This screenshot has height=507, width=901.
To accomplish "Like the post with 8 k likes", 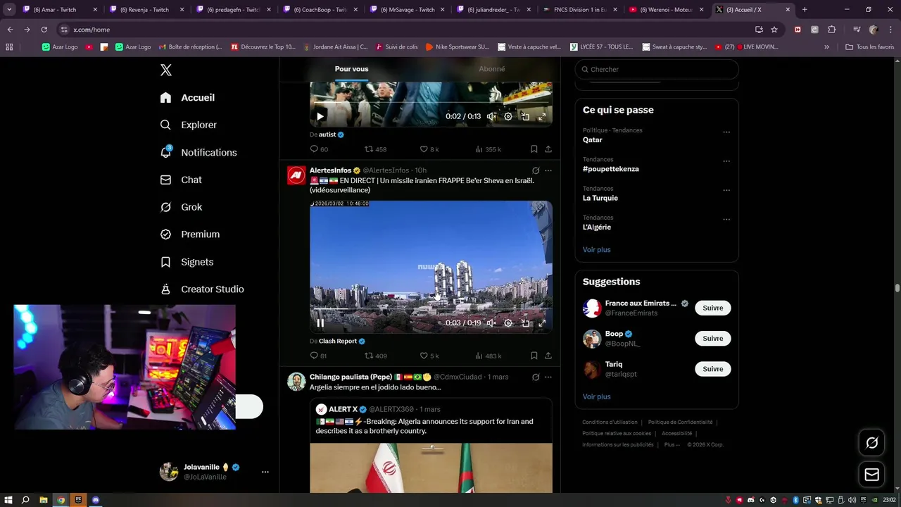I will 429,149.
